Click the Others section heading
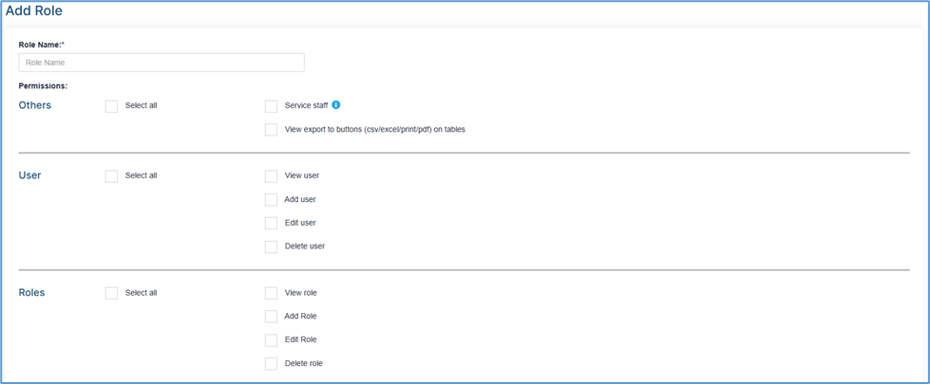930x384 pixels. [x=35, y=105]
